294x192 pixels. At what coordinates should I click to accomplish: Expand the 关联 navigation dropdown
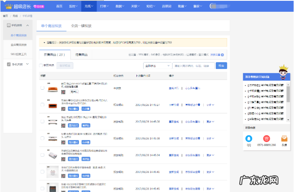135,6
